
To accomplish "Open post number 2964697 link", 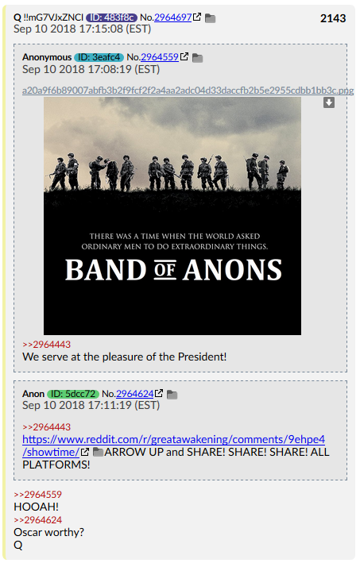I will (173, 17).
